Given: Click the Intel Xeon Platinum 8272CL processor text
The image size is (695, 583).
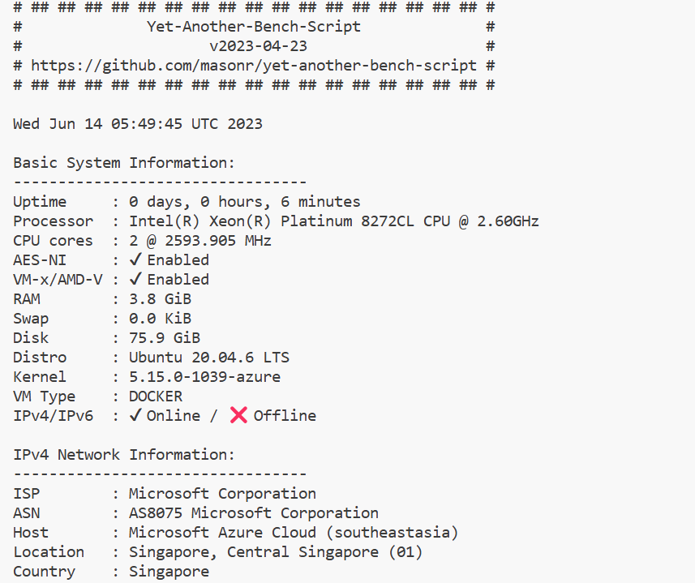Looking at the screenshot, I should pos(334,221).
